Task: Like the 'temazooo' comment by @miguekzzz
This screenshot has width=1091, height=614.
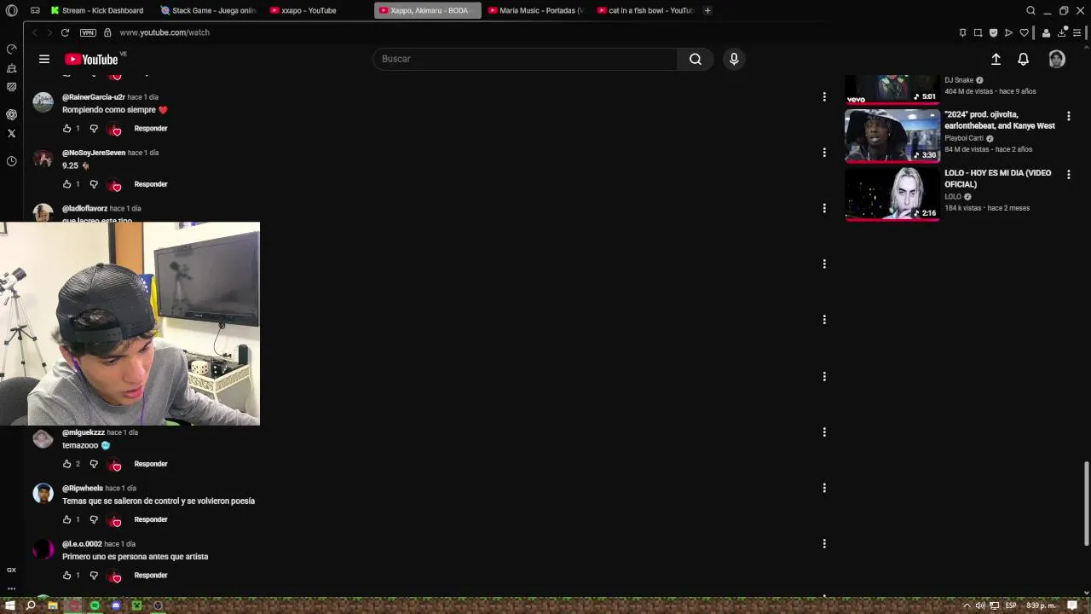Action: coord(66,464)
